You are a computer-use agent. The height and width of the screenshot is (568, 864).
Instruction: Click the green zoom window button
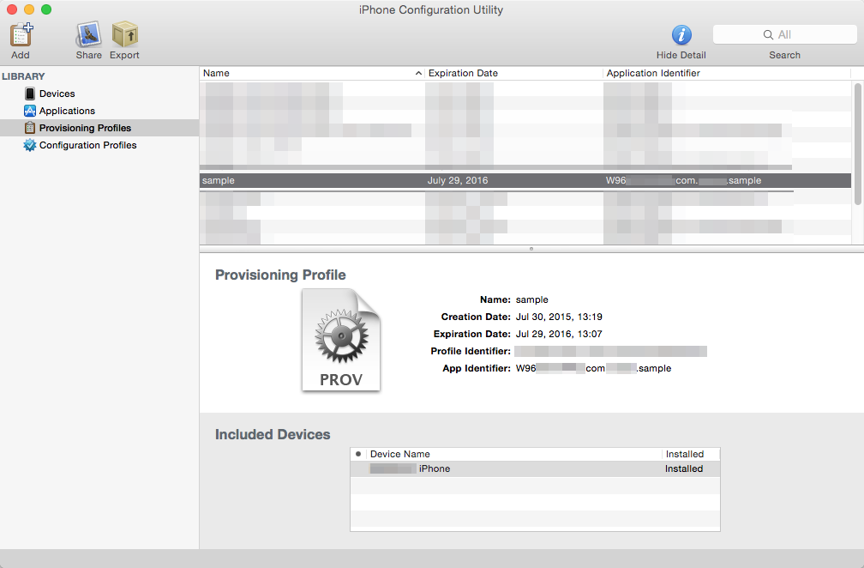[46, 9]
